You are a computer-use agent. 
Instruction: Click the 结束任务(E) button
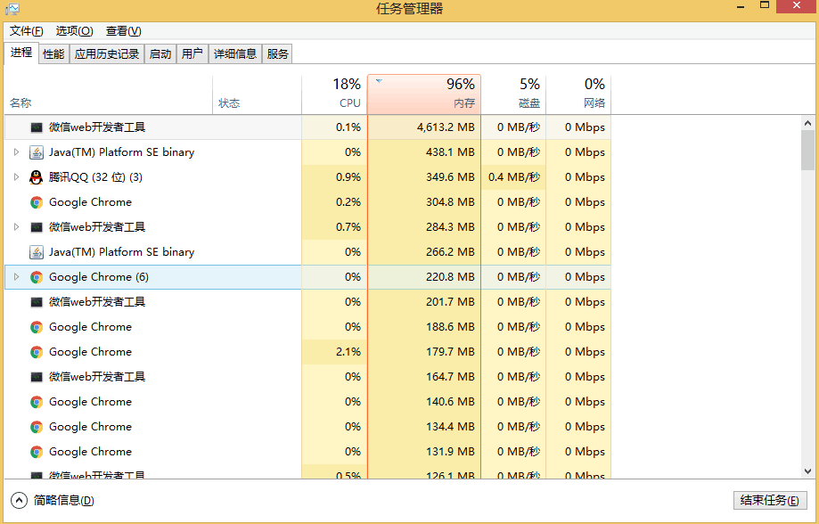[770, 501]
